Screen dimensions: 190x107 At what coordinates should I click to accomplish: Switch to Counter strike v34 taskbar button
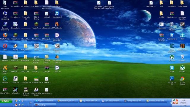pos(90,101)
